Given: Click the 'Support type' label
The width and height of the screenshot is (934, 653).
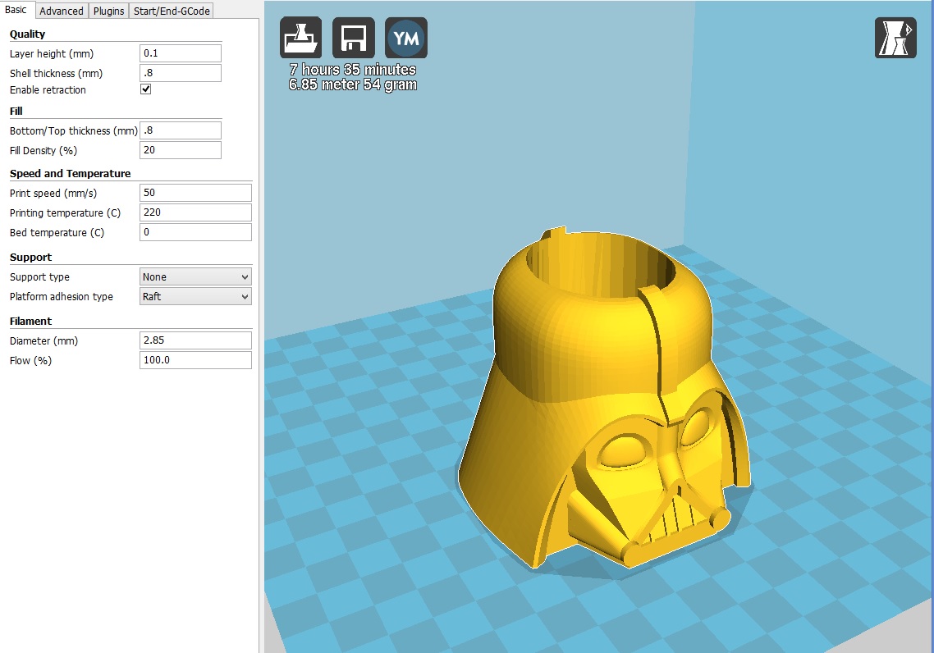Looking at the screenshot, I should (39, 277).
